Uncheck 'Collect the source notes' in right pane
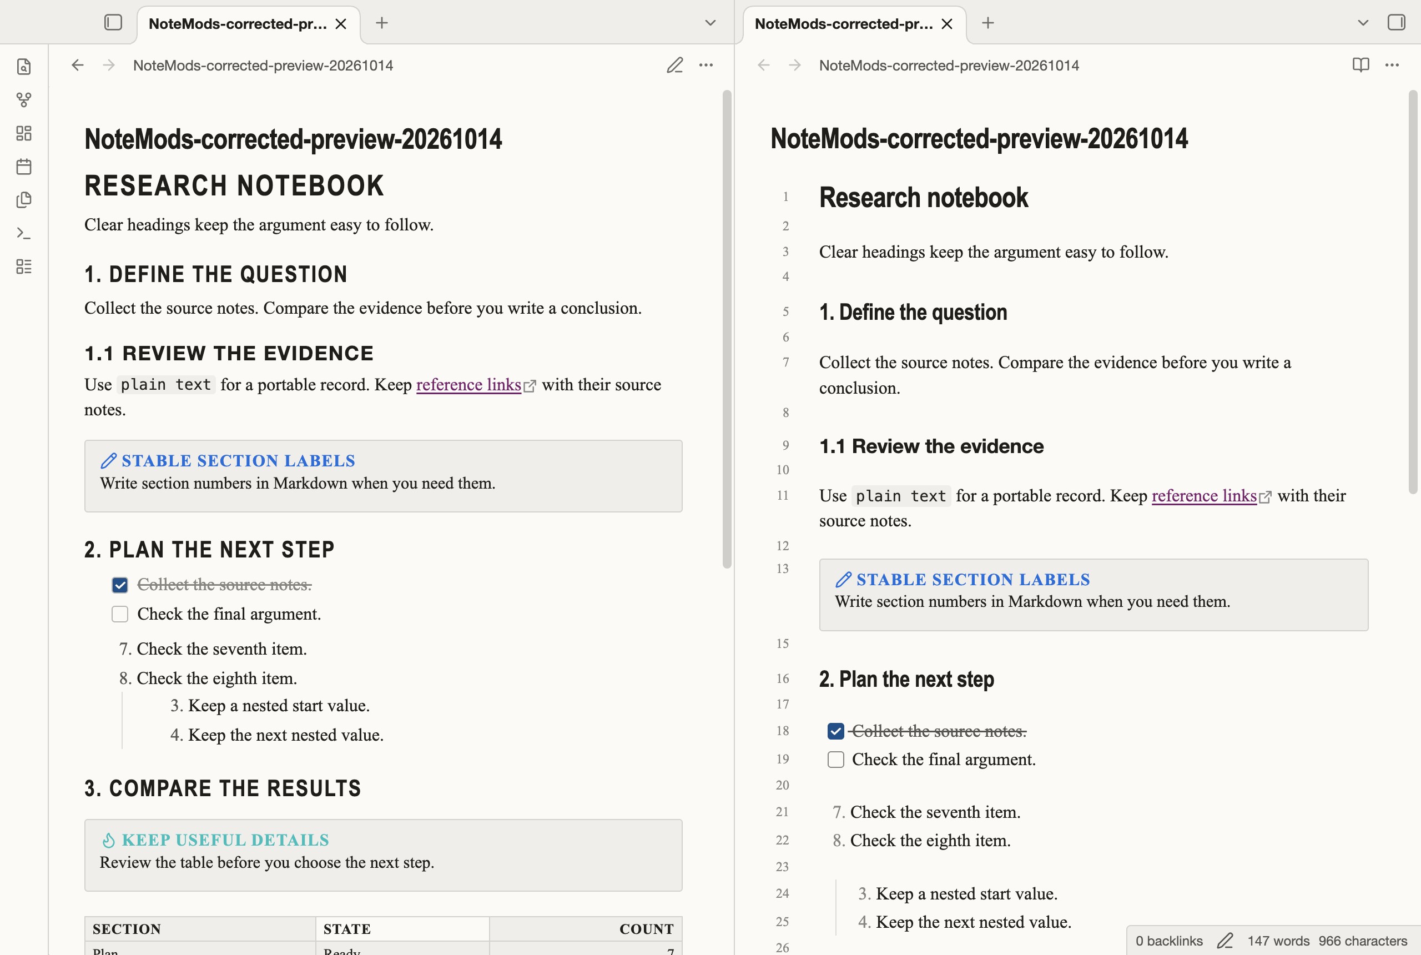This screenshot has width=1421, height=955. (836, 731)
